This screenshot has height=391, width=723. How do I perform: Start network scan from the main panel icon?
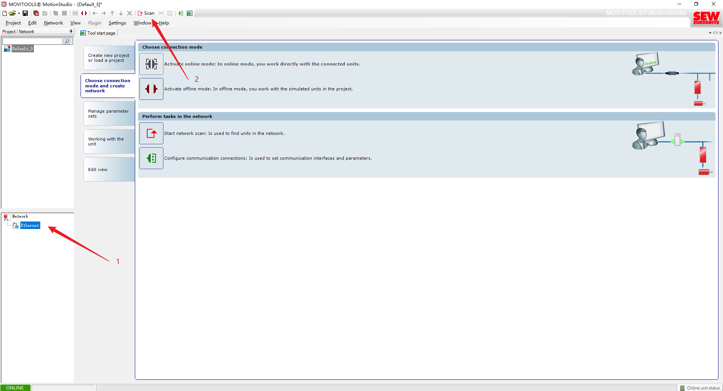click(x=151, y=133)
